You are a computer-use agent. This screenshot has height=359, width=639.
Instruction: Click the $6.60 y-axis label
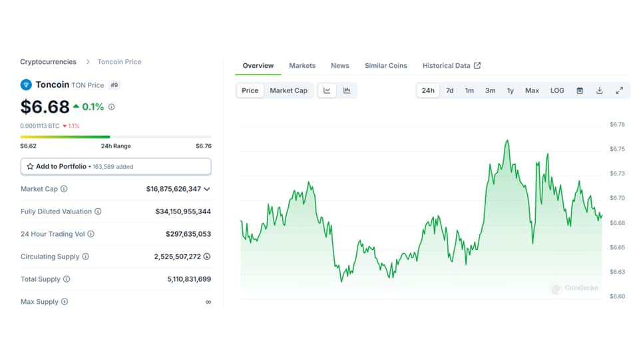click(x=617, y=297)
